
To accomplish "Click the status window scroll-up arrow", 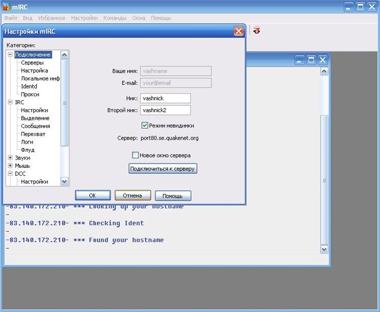I will (x=324, y=71).
